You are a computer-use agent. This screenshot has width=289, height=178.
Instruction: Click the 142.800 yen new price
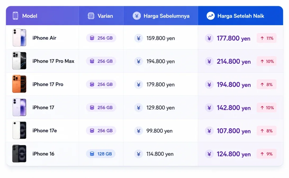click(234, 108)
